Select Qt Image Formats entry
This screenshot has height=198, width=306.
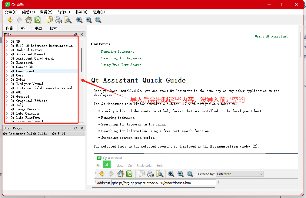[x=25, y=109]
